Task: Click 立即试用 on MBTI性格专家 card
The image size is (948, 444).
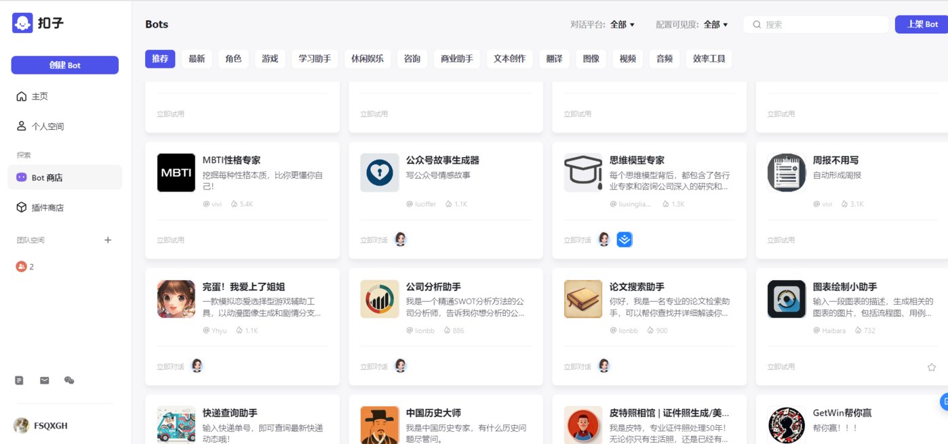Action: point(170,240)
